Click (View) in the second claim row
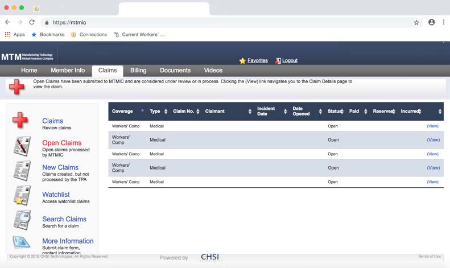This screenshot has height=268, width=450. tap(434, 140)
